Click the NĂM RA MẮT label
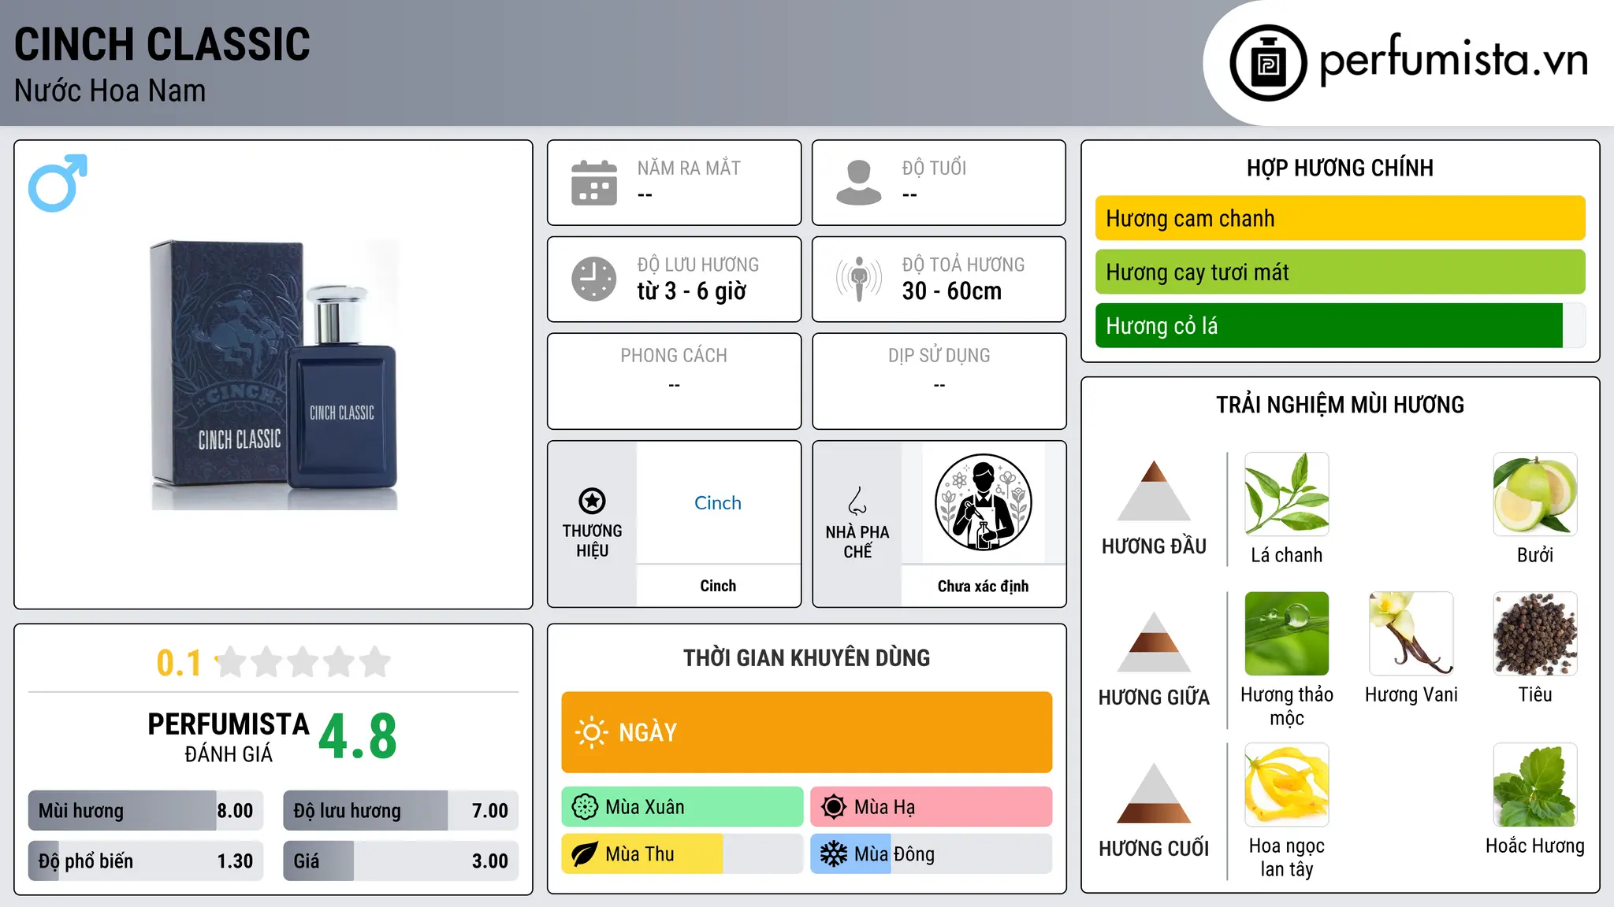Screen dimensions: 1614x907 click(x=689, y=168)
